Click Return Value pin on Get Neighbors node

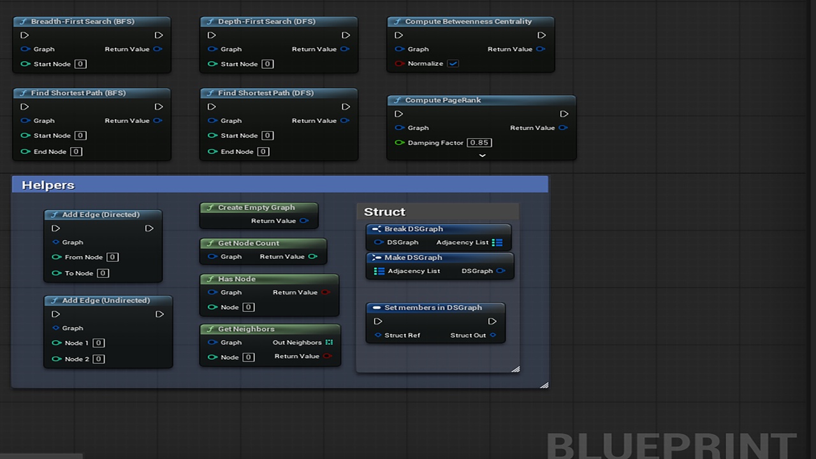point(327,356)
